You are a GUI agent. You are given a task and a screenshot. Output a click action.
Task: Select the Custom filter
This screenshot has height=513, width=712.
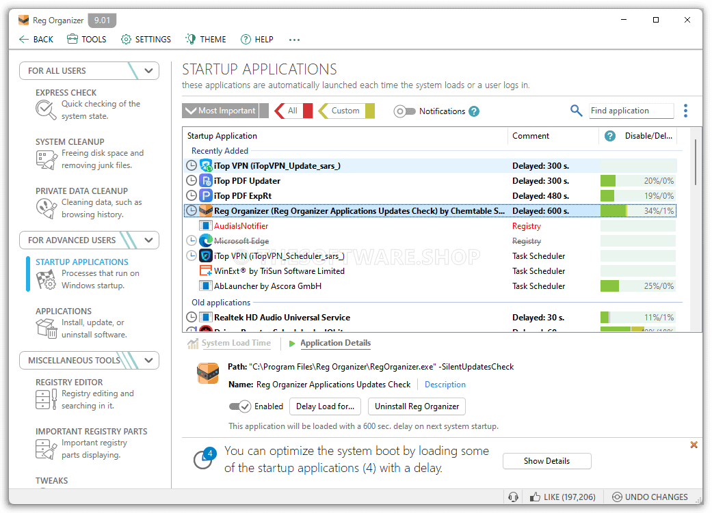345,111
